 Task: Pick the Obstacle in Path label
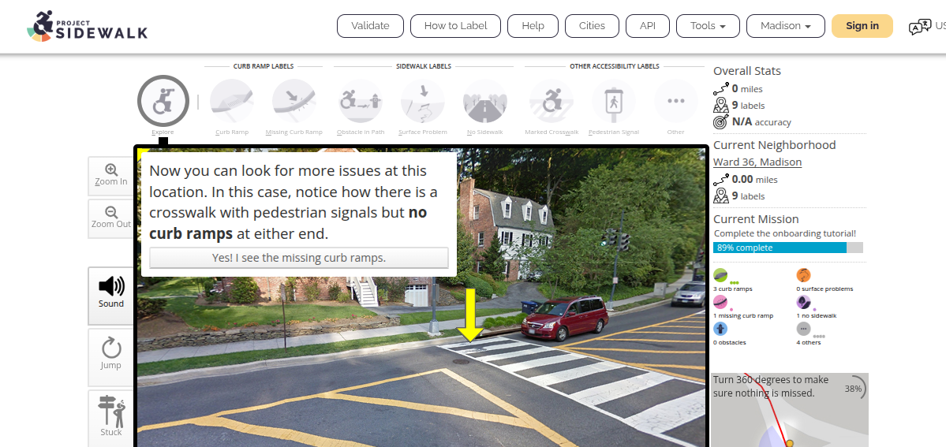(x=360, y=101)
